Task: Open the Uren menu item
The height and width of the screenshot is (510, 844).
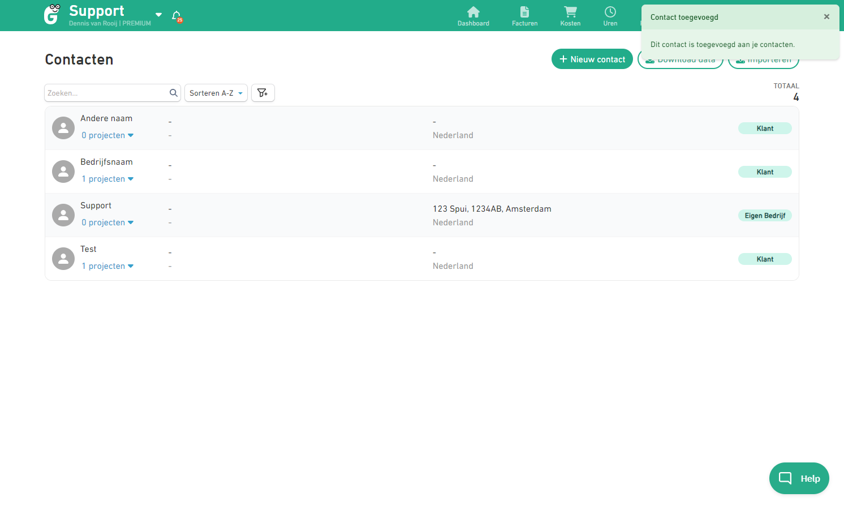Action: coord(610,16)
